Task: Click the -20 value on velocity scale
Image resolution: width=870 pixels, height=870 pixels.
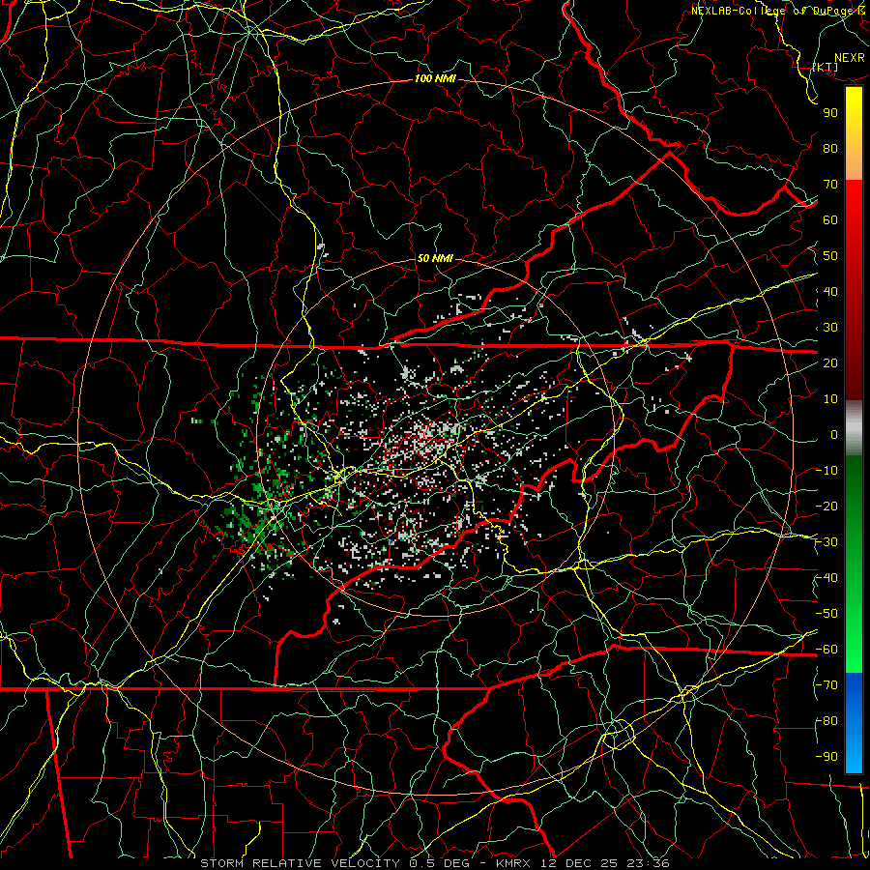Action: point(827,506)
